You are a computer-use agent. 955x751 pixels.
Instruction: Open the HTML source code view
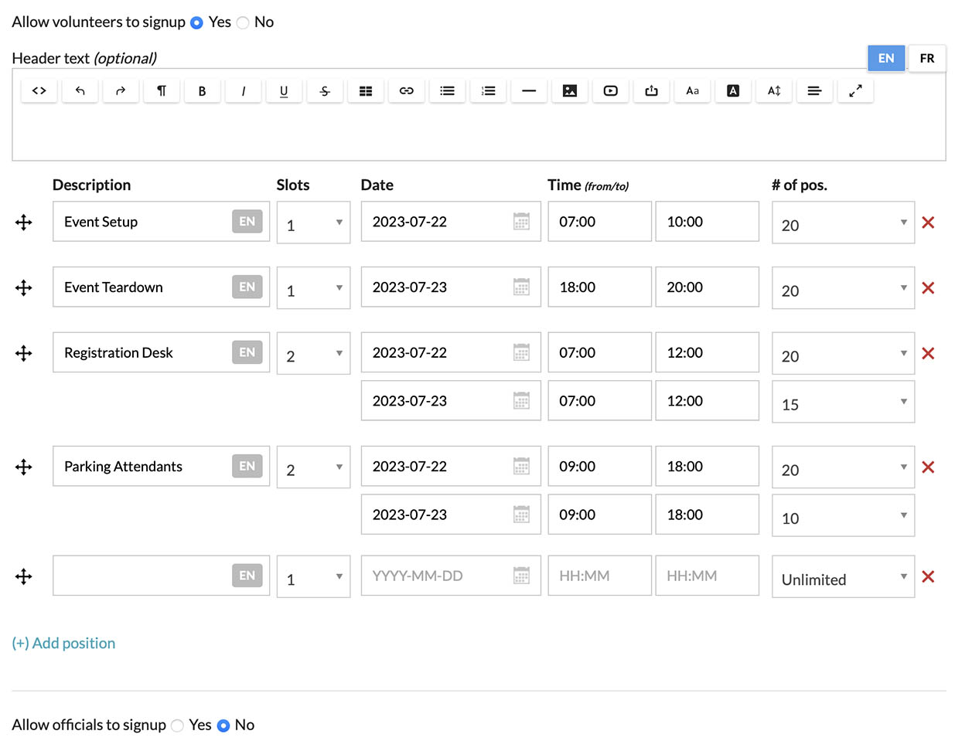pyautogui.click(x=39, y=91)
